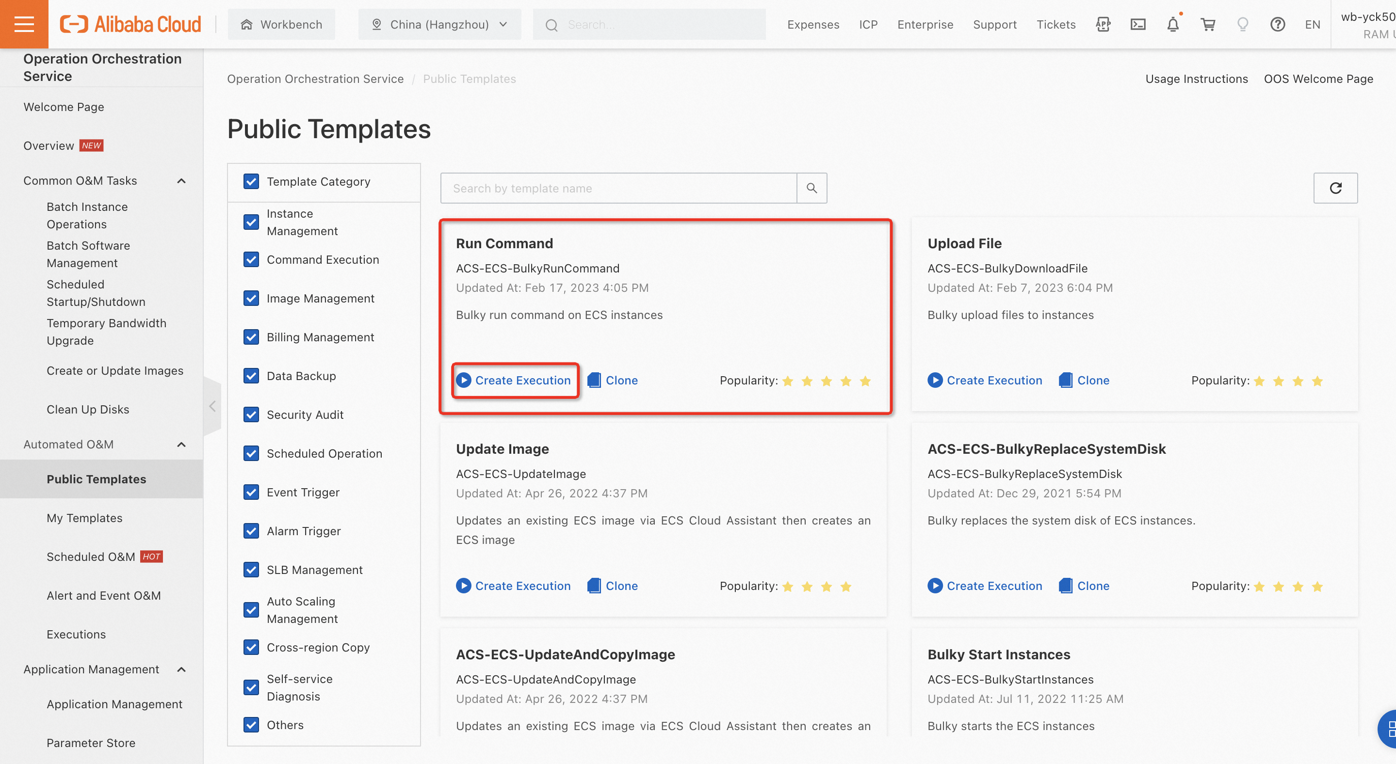Open the China (Hangzhou) region dropdown

439,24
